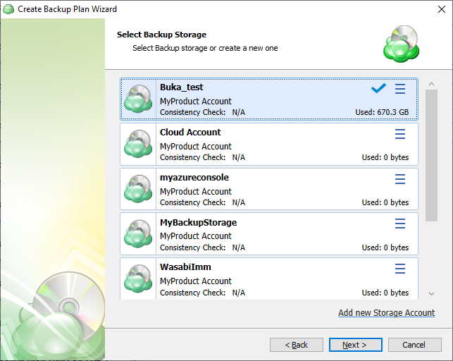Open the Cloud Account options menu
This screenshot has width=453, height=361.
coord(400,134)
